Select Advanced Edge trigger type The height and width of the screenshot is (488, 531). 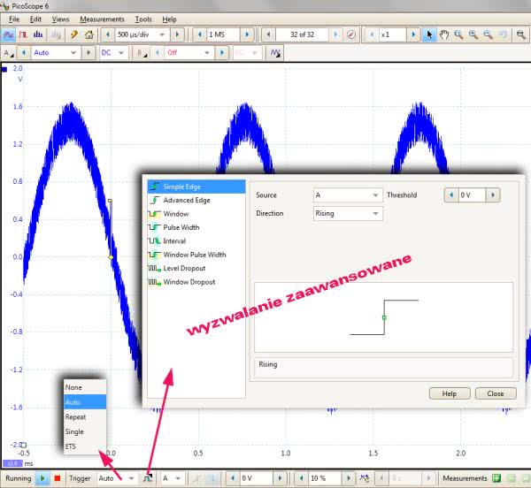click(x=186, y=200)
